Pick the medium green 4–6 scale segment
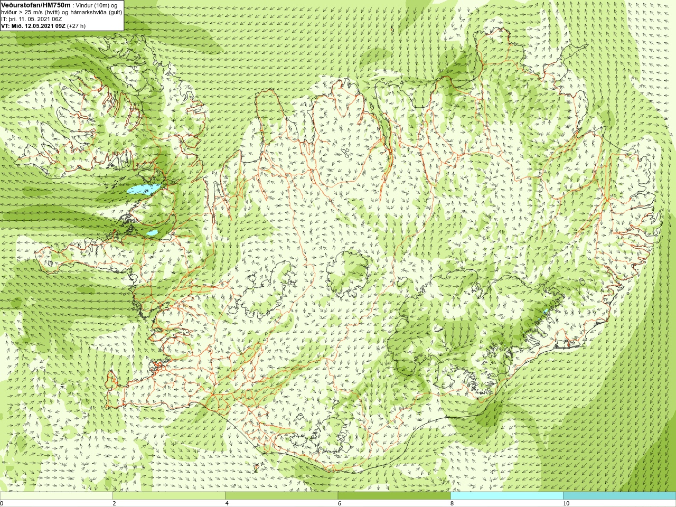Image resolution: width=676 pixels, height=507 pixels. (x=281, y=496)
